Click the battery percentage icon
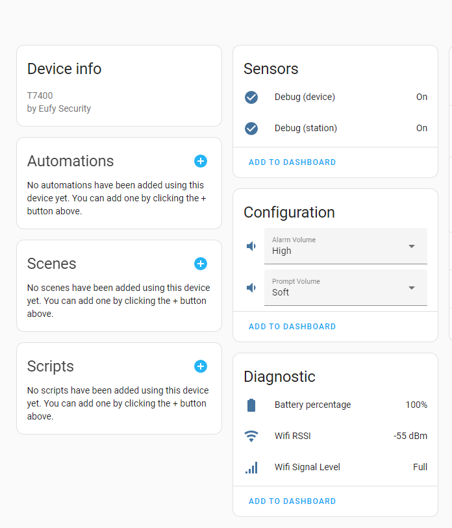Screen dimensions: 452x528 click(252, 405)
